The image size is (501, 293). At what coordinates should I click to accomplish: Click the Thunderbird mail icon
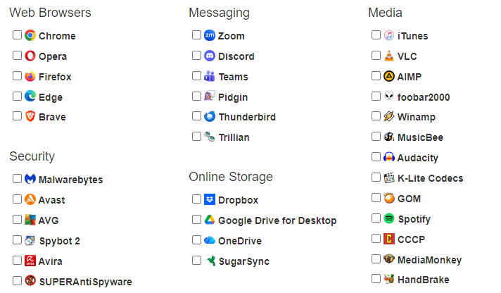210,116
